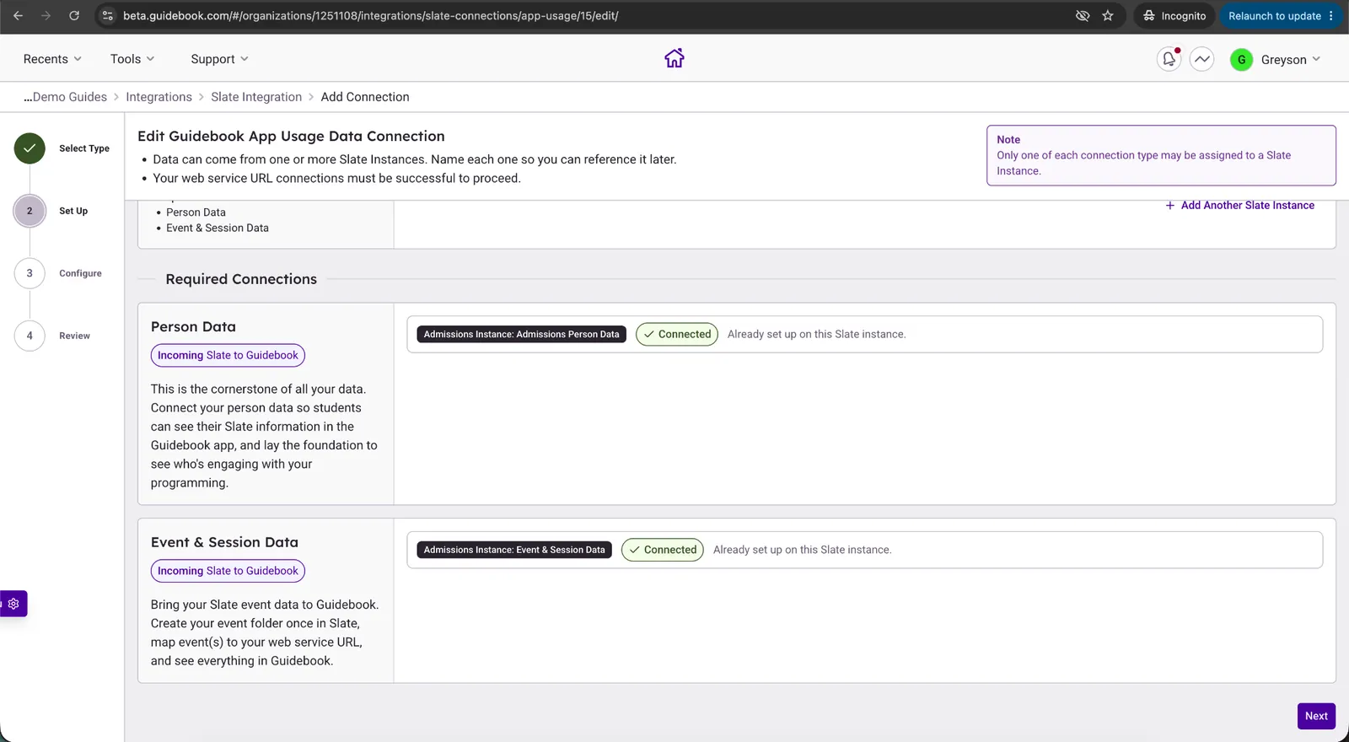The width and height of the screenshot is (1349, 742).
Task: Expand the Support dropdown
Action: [x=219, y=59]
